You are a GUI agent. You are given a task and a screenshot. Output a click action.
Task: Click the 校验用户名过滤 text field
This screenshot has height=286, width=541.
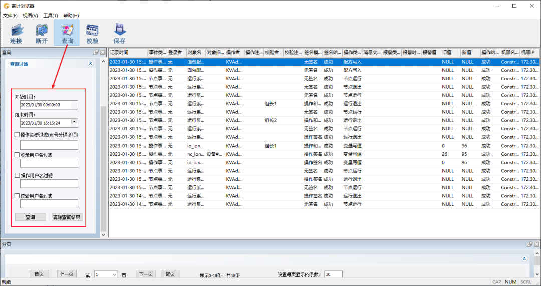49,204
